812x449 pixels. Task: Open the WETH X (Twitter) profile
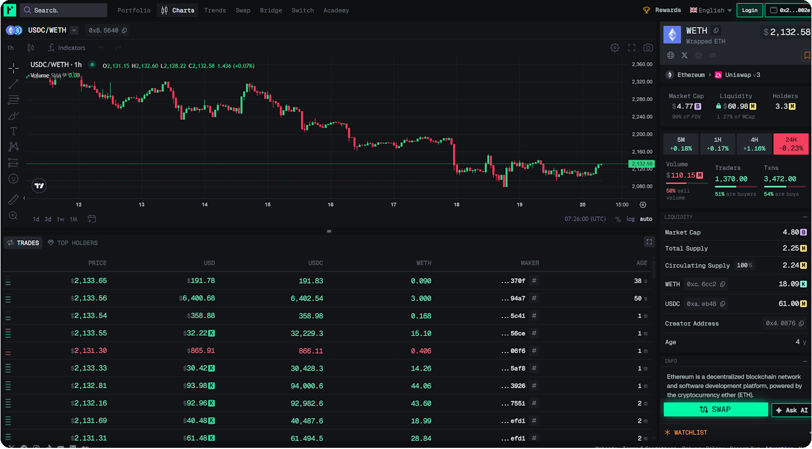685,55
